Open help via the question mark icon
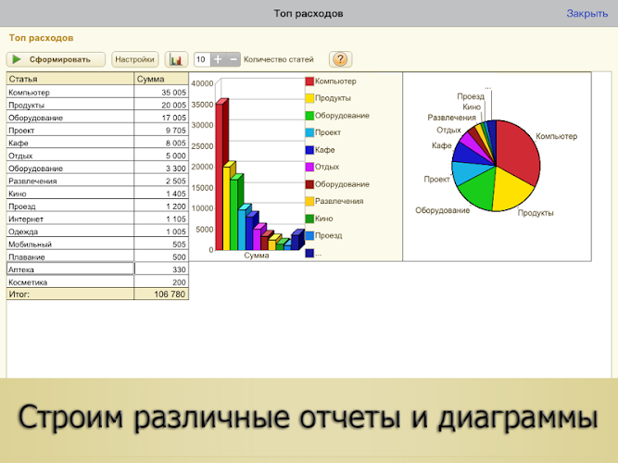Viewport: 618px width, 463px height. tap(340, 59)
